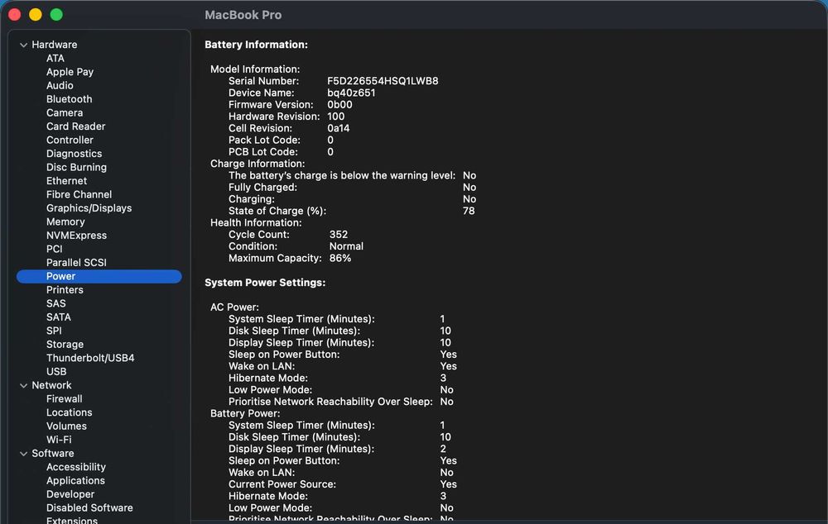Open Storage hardware information

point(65,345)
